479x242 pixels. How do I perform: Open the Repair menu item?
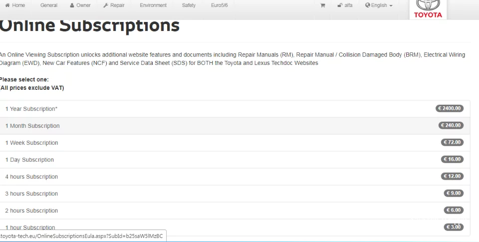pyautogui.click(x=114, y=5)
